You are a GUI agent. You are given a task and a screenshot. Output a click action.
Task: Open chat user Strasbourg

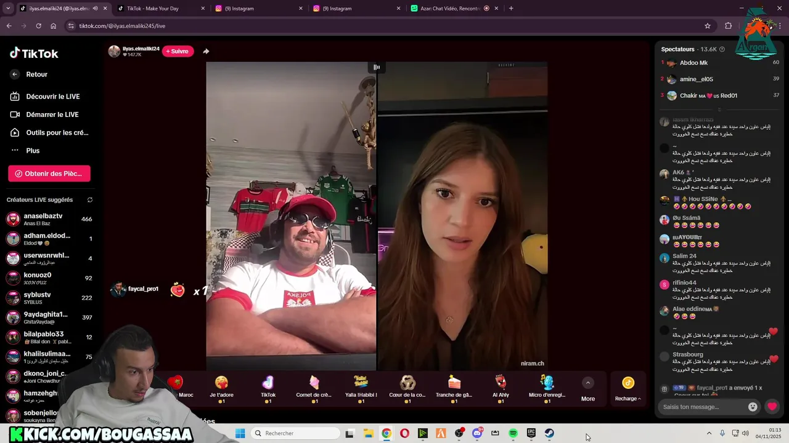click(688, 354)
